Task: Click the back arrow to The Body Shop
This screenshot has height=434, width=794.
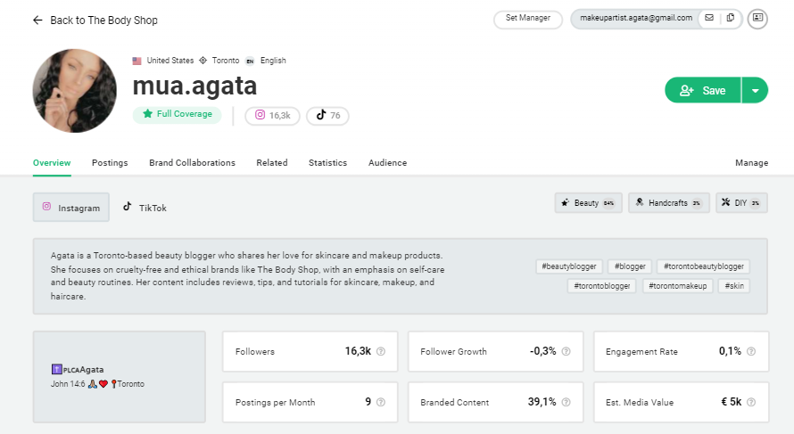Action: pos(37,20)
